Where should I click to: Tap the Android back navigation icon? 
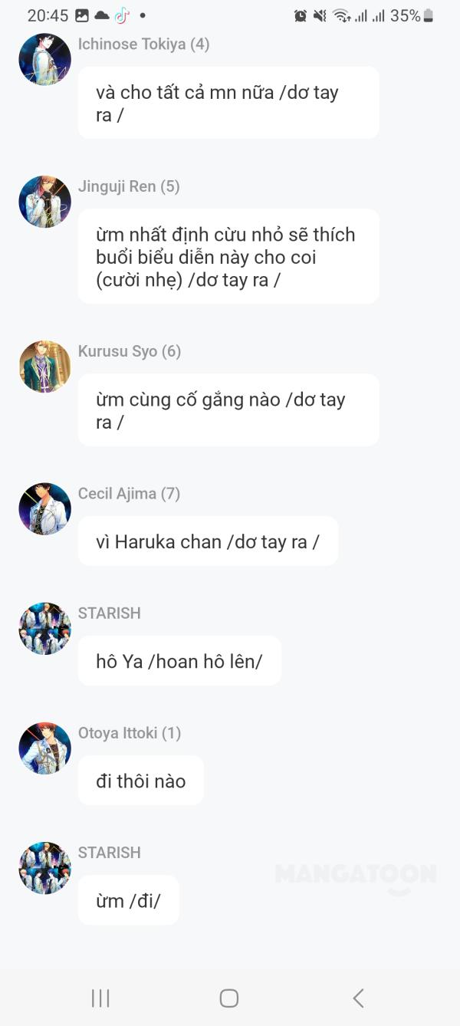pyautogui.click(x=358, y=998)
